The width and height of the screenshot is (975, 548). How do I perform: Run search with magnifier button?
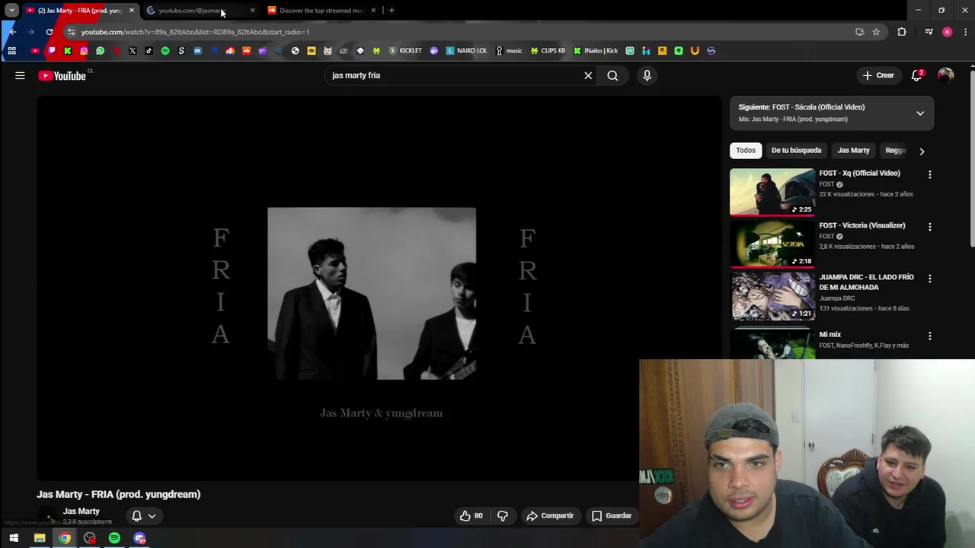612,75
